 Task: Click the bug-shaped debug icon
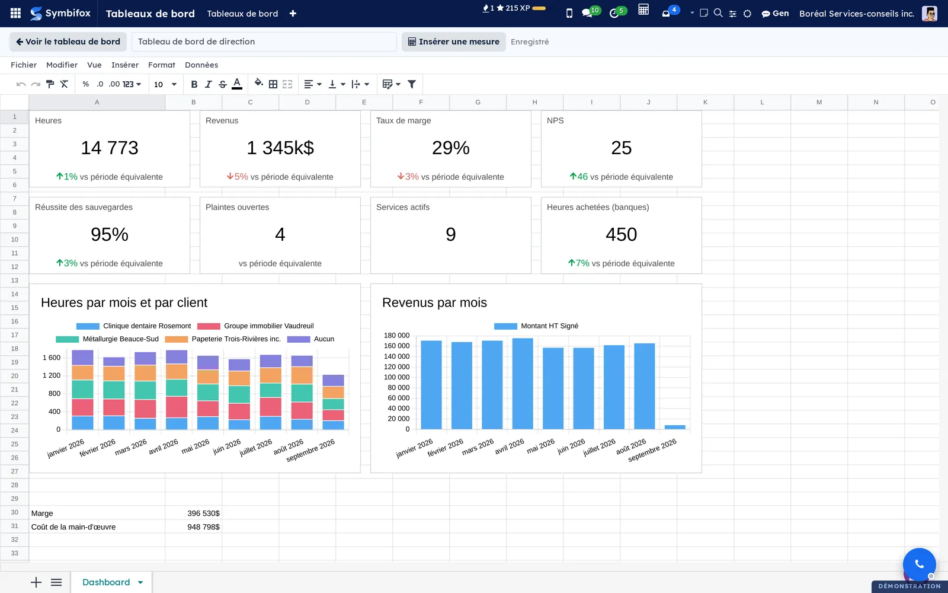pos(747,13)
